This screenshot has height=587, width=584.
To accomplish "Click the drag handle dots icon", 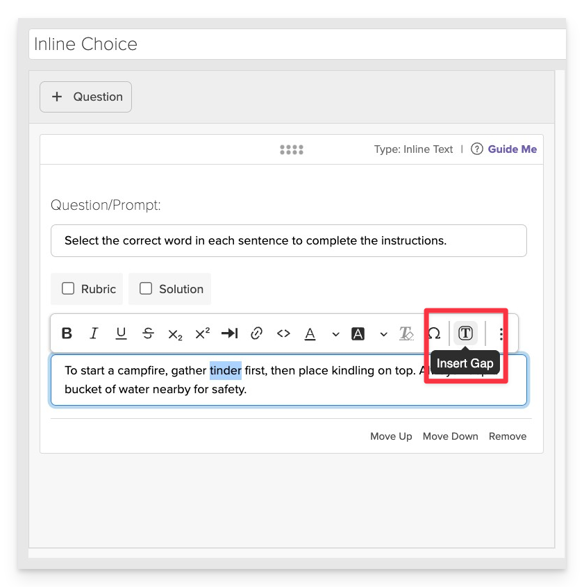I will pyautogui.click(x=292, y=150).
